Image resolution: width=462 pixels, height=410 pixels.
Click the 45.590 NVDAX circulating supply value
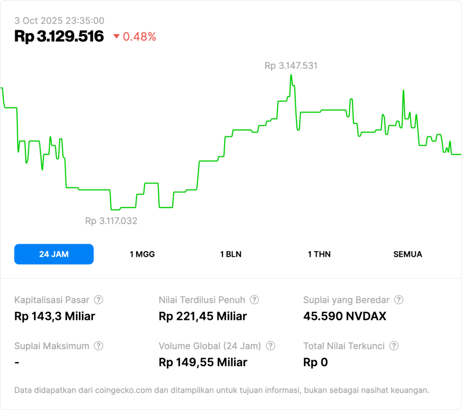click(x=345, y=316)
